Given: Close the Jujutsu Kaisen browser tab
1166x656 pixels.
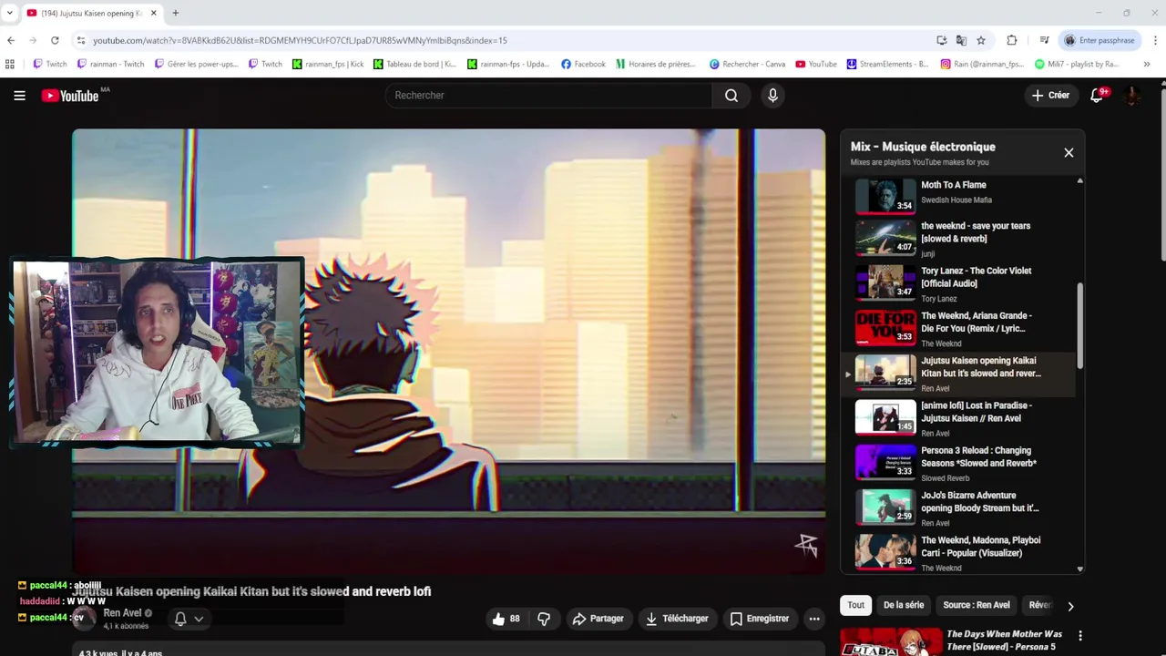Looking at the screenshot, I should (153, 13).
